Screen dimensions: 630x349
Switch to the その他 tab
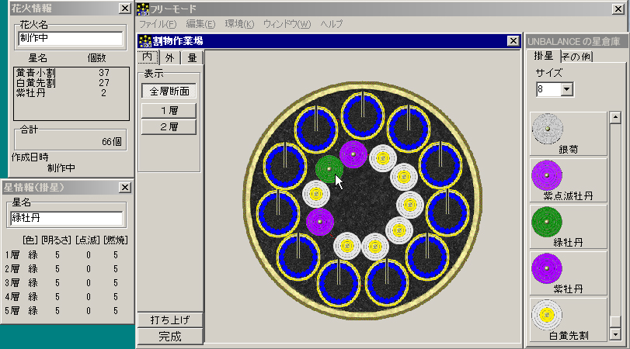coord(576,57)
